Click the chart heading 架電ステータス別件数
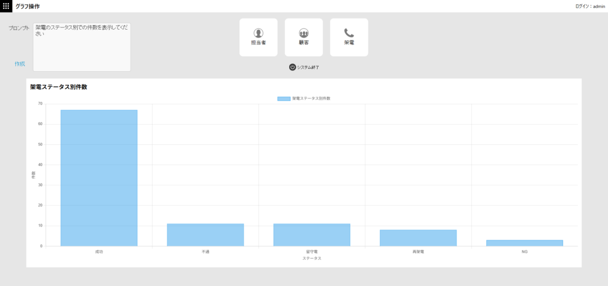 pyautogui.click(x=59, y=87)
